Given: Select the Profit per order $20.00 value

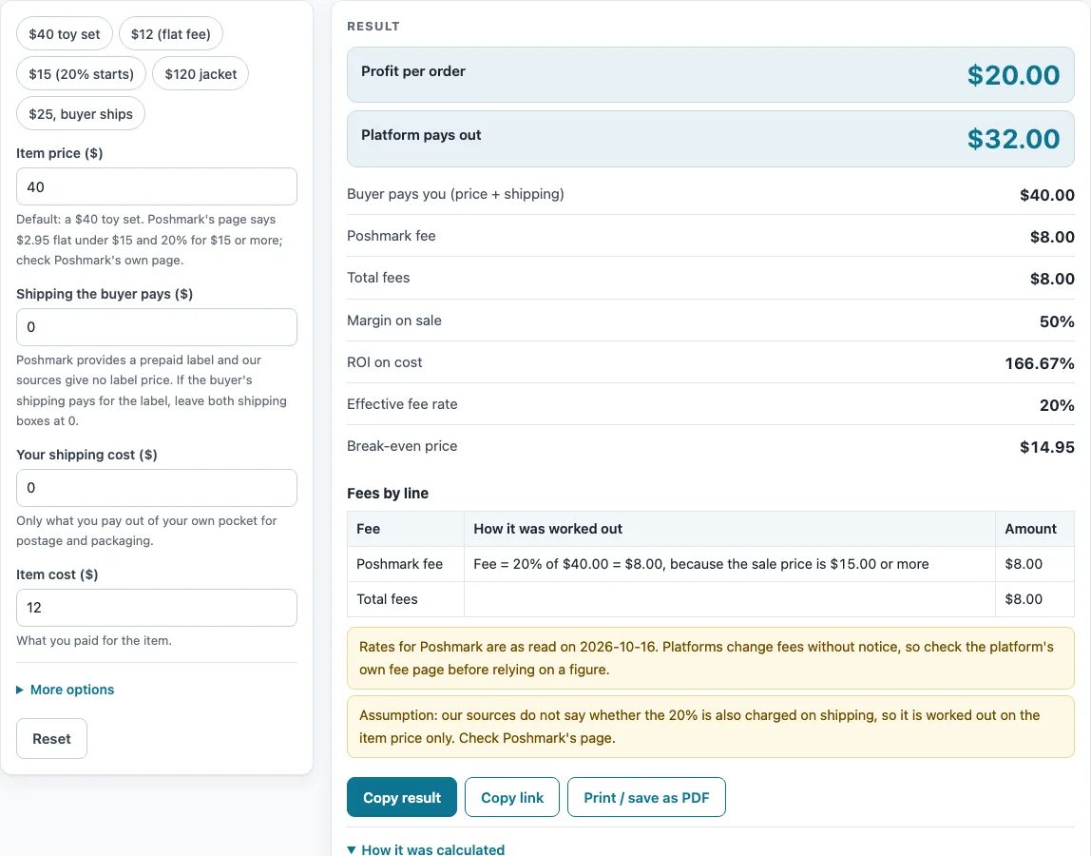Looking at the screenshot, I should pos(1013,75).
